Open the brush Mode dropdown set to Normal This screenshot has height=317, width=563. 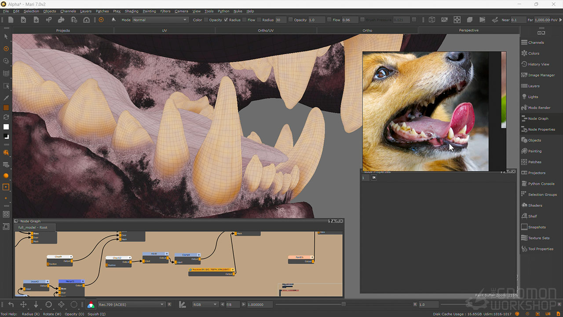[x=160, y=20]
